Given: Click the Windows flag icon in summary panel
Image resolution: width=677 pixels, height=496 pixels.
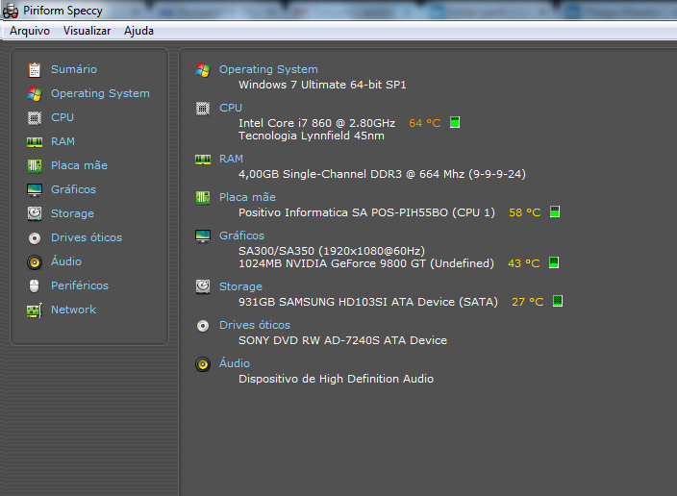Looking at the screenshot, I should pyautogui.click(x=203, y=70).
